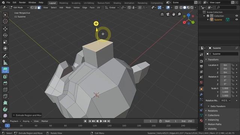Expand Motion Paths section
The width and height of the screenshot is (240, 135).
(214, 124)
